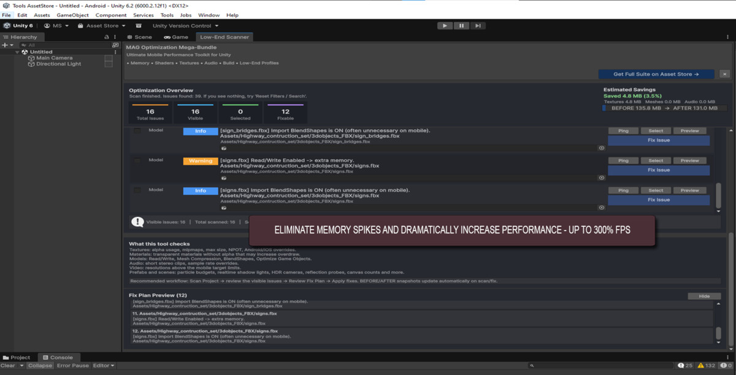Toggle the eye icon on signs.fbx warning row
This screenshot has height=375, width=736.
tap(602, 178)
